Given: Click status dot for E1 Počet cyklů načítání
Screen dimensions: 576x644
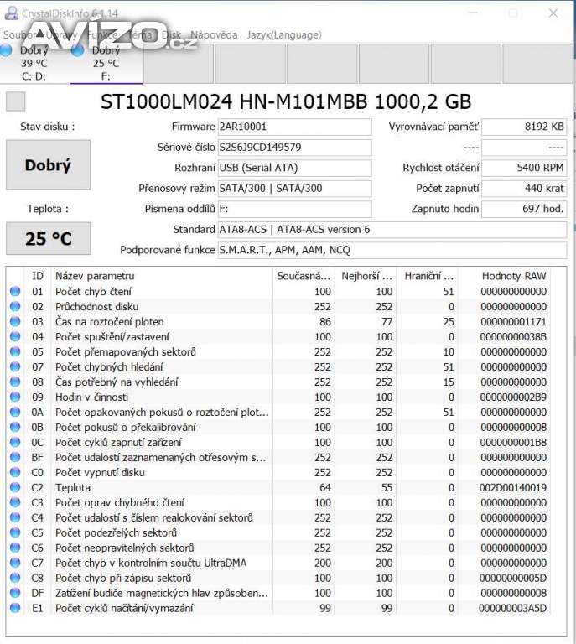Looking at the screenshot, I should point(15,608).
